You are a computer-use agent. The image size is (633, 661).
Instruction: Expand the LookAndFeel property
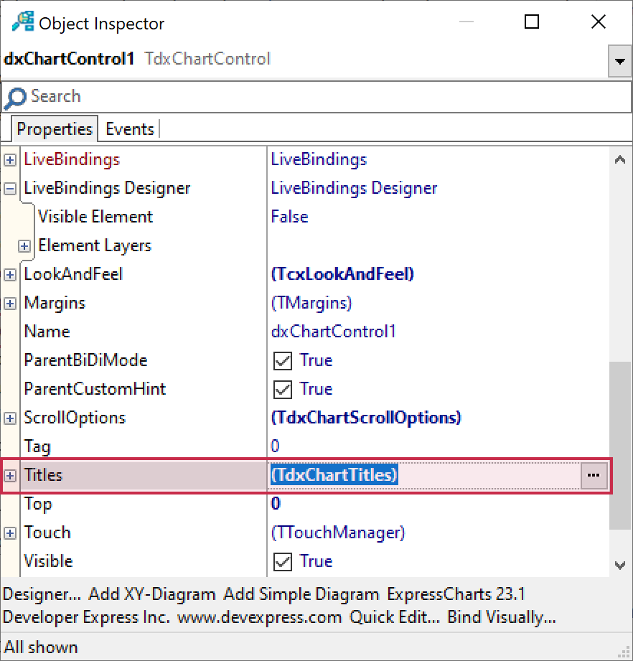tap(10, 274)
